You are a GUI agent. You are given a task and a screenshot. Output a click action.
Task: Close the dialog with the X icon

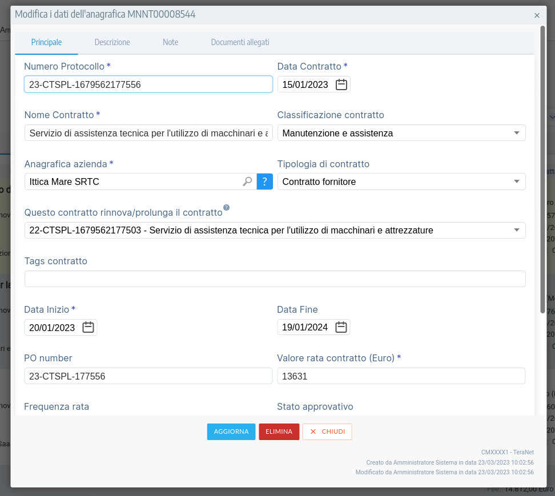(x=536, y=15)
